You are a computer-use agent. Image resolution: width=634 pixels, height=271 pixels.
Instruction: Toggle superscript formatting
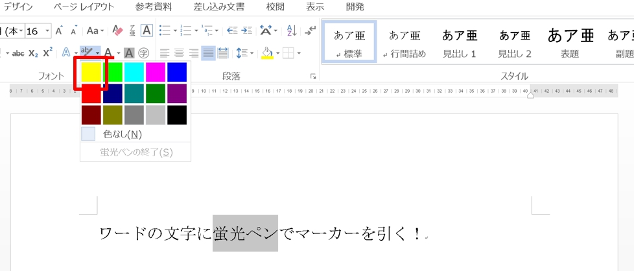click(48, 53)
